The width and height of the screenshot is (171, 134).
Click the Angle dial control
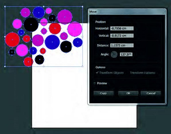coord(114,54)
